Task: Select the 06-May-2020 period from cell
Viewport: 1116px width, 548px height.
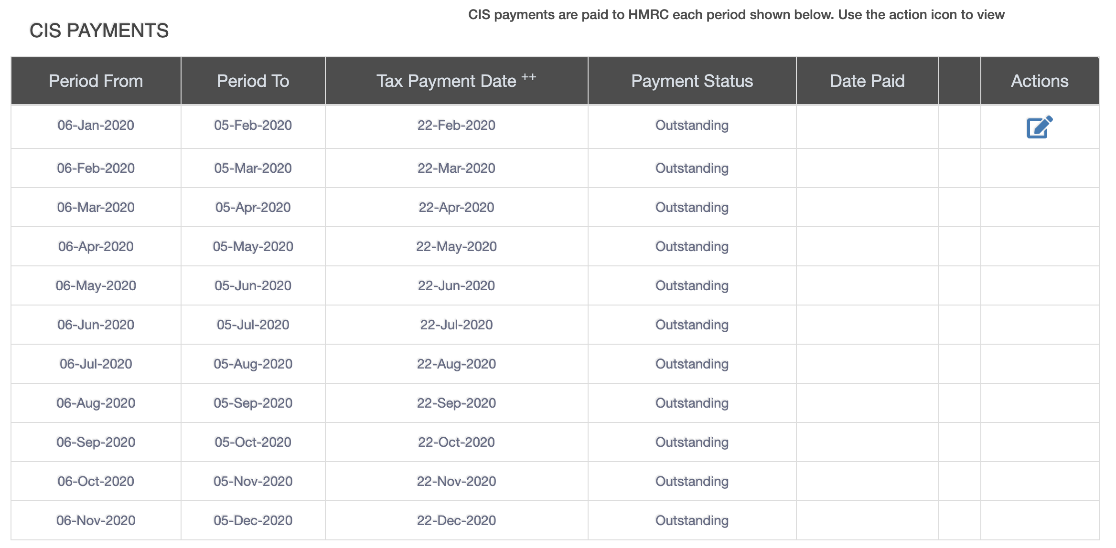Action: point(96,286)
